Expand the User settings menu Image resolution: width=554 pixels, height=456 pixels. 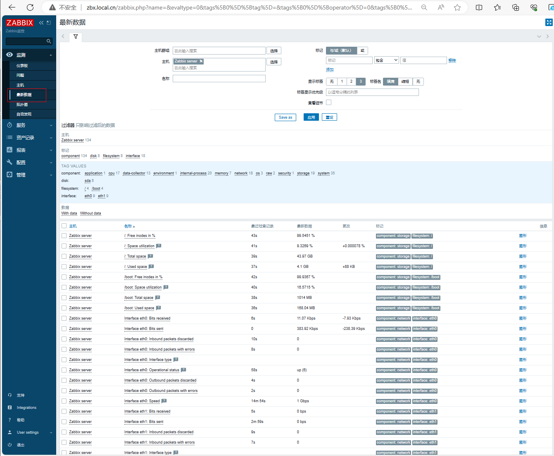pyautogui.click(x=29, y=432)
